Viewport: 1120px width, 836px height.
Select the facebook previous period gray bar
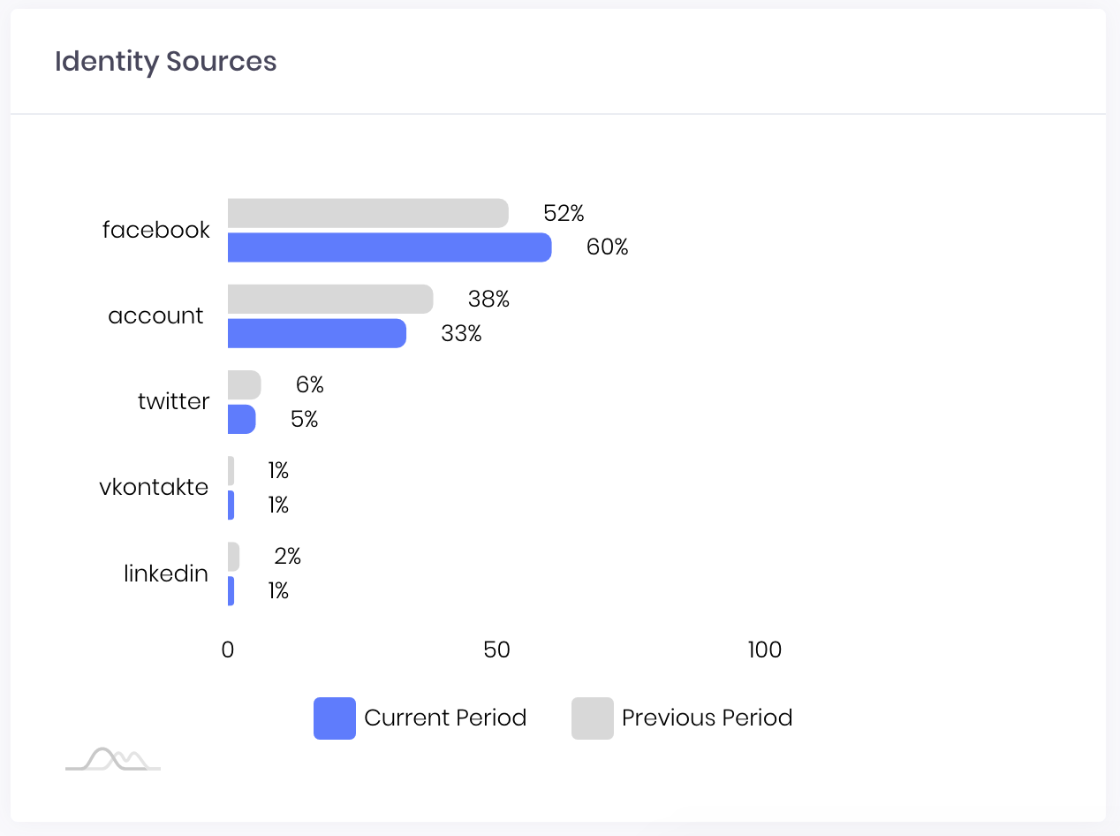click(x=368, y=213)
